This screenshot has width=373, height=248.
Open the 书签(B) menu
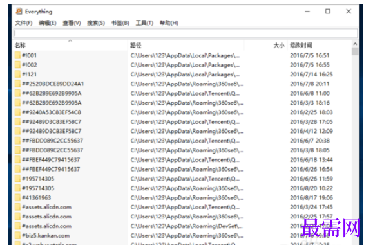click(120, 23)
